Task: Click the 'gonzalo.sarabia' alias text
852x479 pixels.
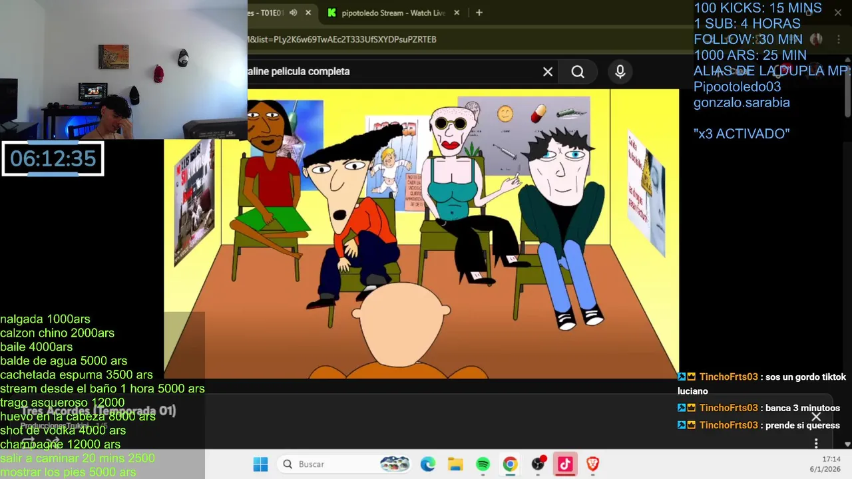Action: click(742, 102)
